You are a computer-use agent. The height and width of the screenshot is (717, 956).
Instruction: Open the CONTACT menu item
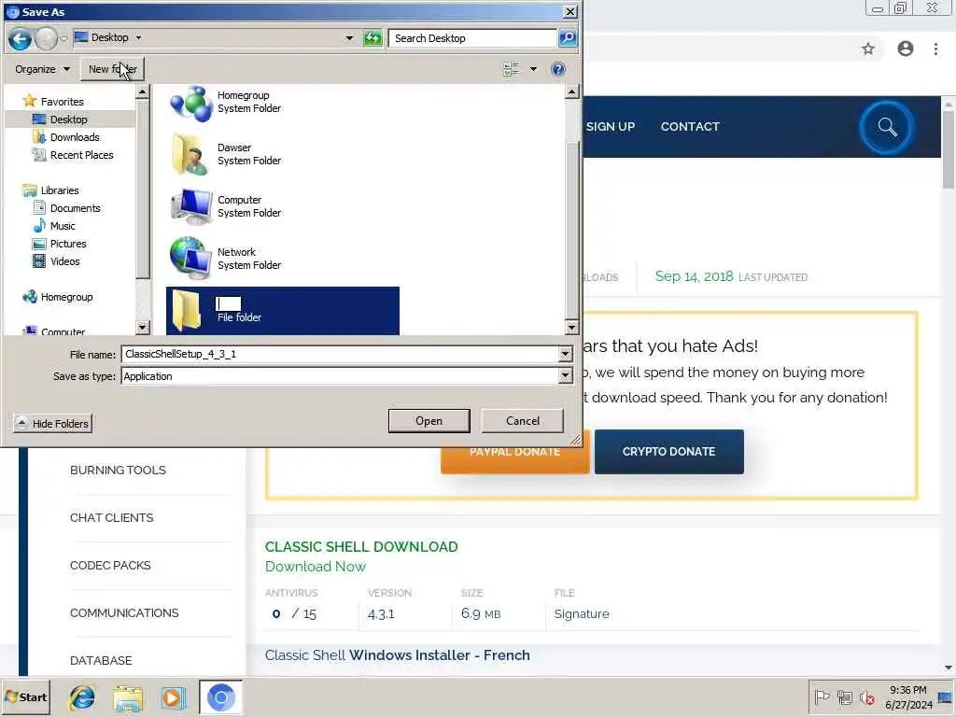click(x=690, y=127)
